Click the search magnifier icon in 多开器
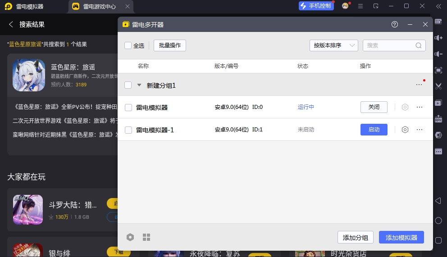 418,45
